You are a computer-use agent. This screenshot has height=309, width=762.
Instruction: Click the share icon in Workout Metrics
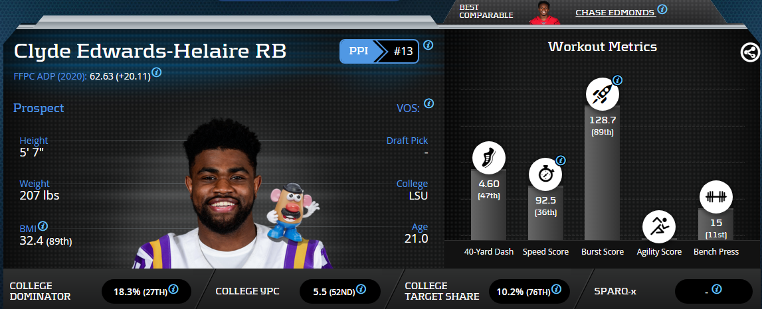pyautogui.click(x=750, y=52)
